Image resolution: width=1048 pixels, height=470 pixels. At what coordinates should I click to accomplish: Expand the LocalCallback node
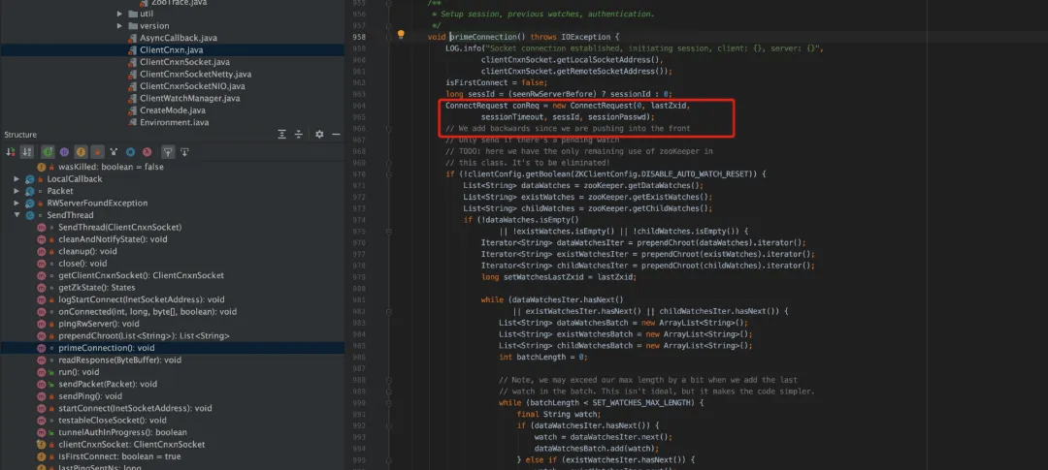pos(16,179)
